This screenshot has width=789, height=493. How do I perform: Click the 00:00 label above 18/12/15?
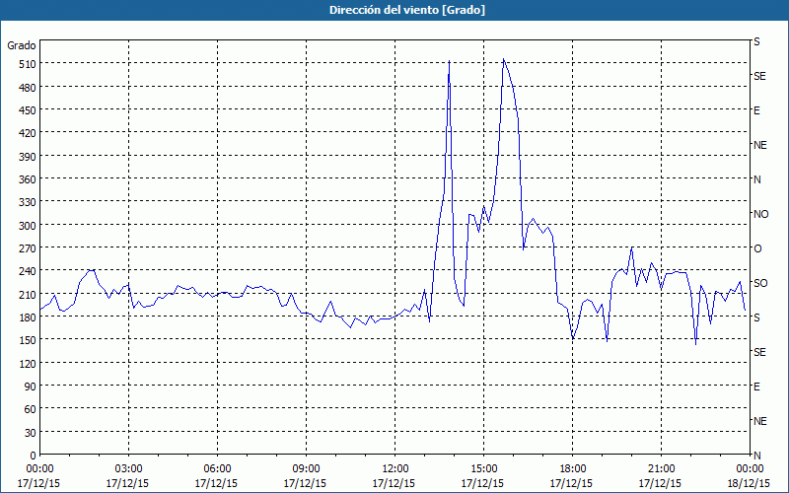point(750,469)
